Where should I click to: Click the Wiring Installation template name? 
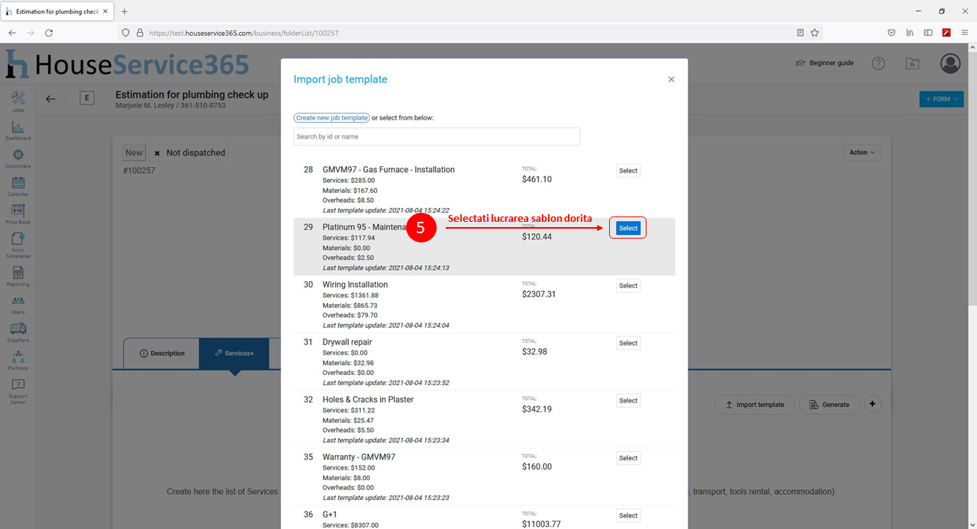[x=355, y=284]
